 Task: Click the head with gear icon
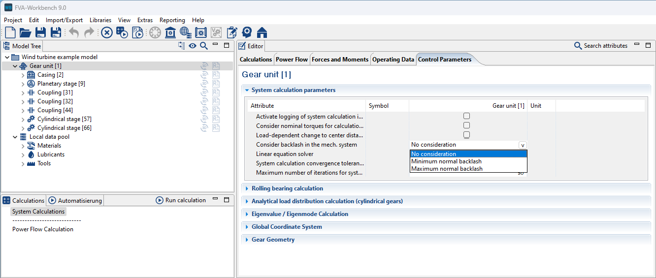point(247,32)
